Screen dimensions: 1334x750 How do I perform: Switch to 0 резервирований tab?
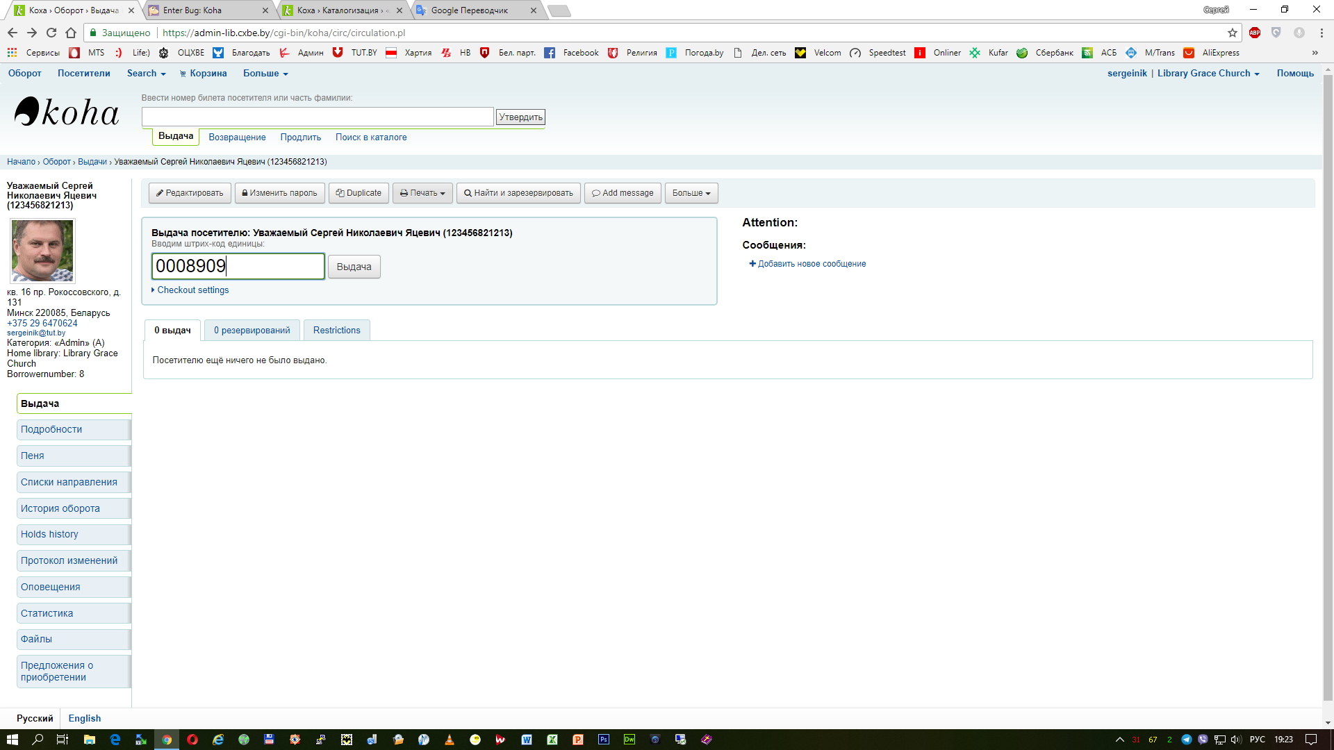coord(252,331)
